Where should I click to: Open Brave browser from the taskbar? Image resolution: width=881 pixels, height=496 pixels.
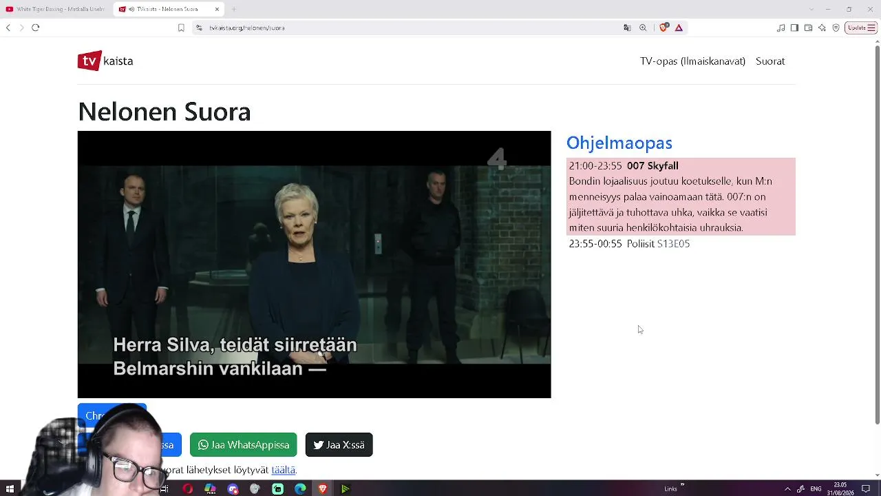pos(323,489)
